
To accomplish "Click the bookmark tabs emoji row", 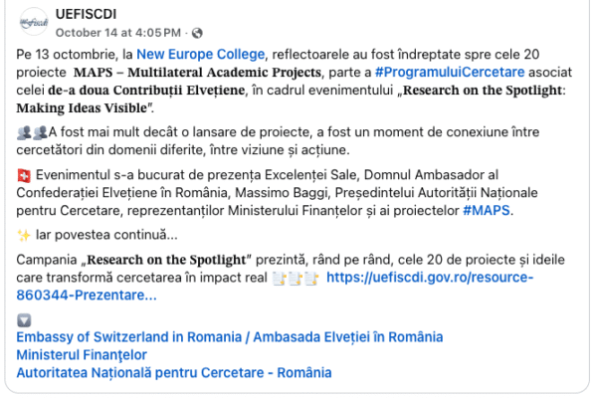I will click(296, 279).
